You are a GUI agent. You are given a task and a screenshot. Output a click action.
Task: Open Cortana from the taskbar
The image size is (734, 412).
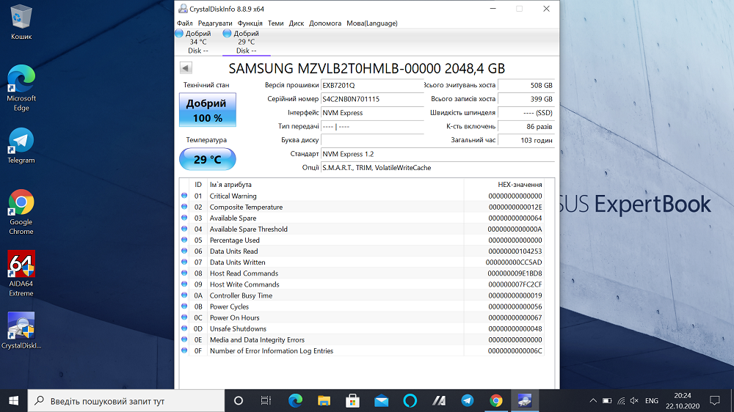click(239, 401)
